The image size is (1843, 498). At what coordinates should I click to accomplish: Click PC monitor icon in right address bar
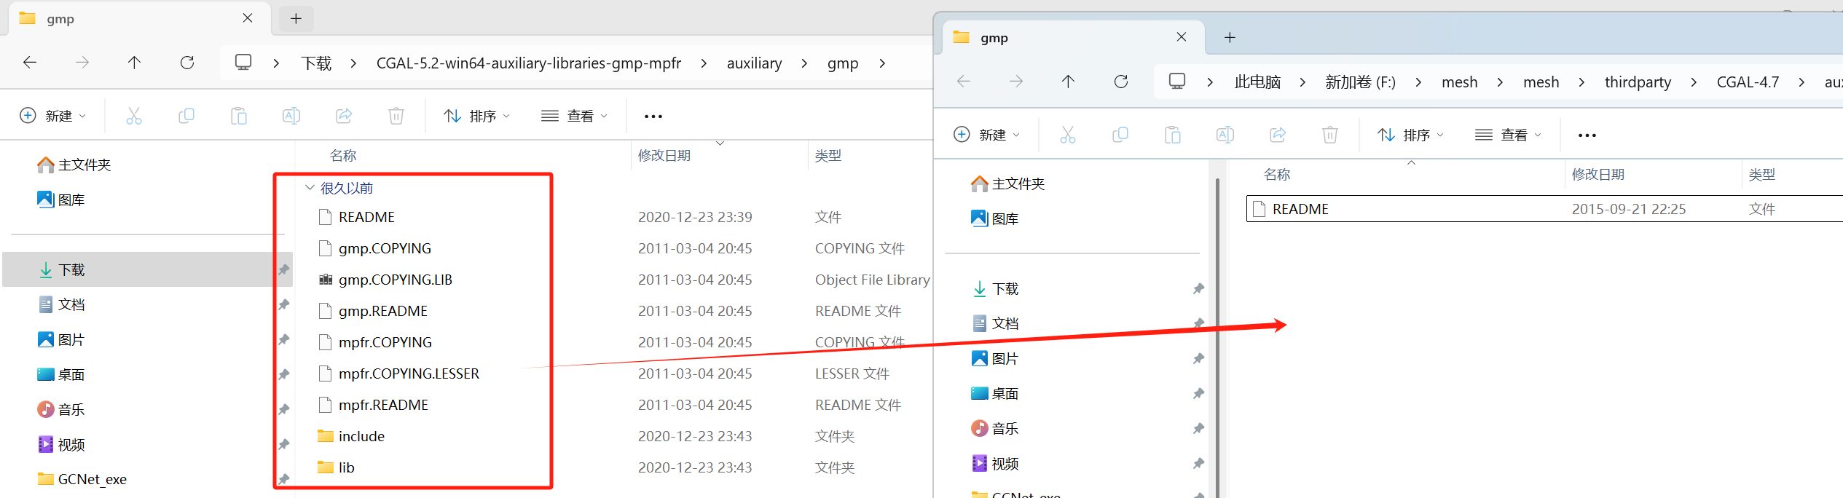(x=1177, y=82)
